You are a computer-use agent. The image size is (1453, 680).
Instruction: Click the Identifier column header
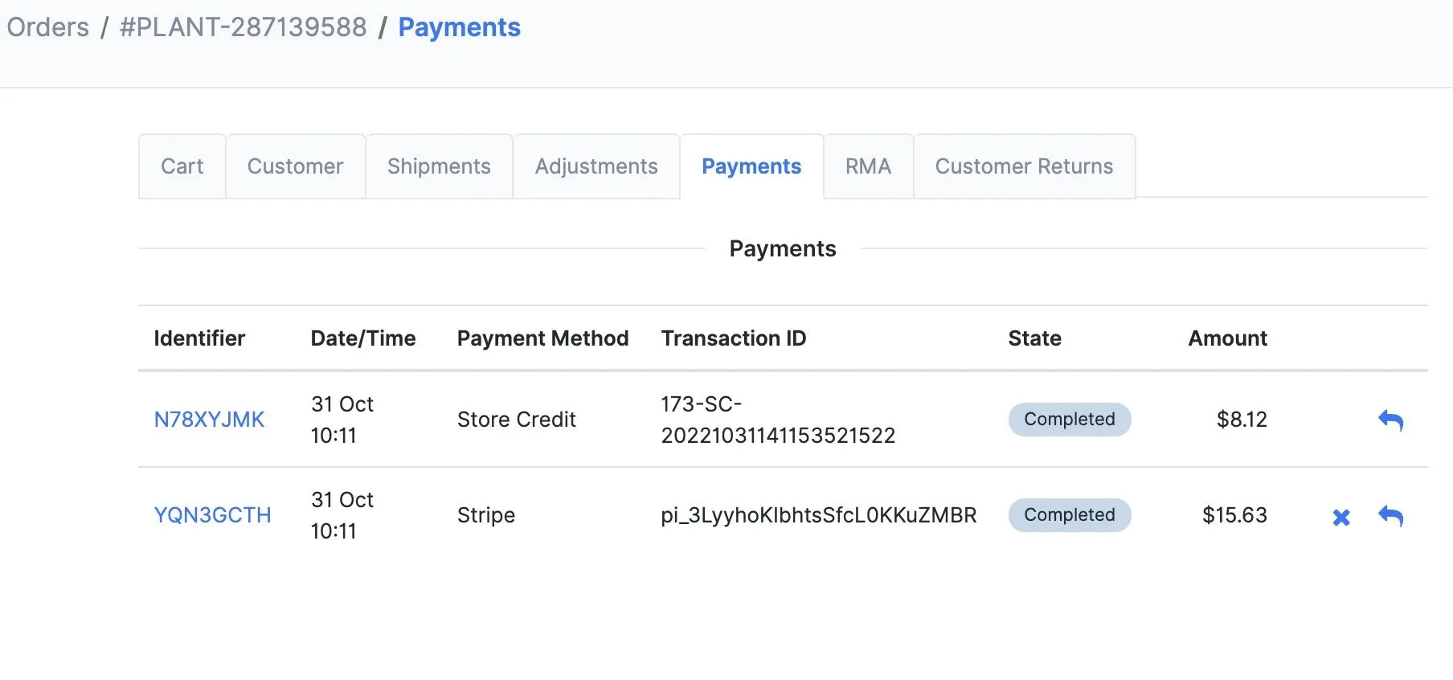pos(199,338)
